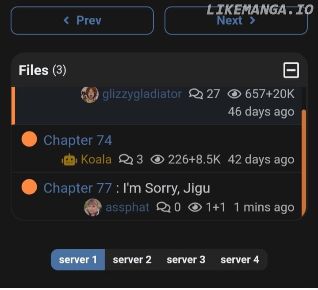Open glizzygladiator's avatar image
This screenshot has width=318, height=290.
click(90, 94)
